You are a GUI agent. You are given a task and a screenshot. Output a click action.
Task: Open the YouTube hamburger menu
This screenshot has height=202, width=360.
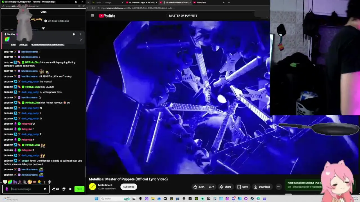tap(92, 16)
